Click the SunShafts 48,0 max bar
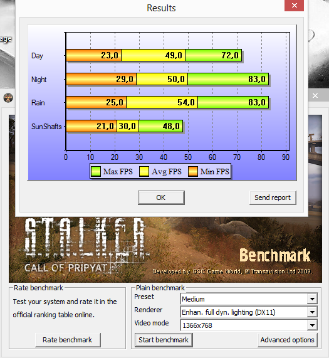329x358 pixels. pyautogui.click(x=161, y=126)
